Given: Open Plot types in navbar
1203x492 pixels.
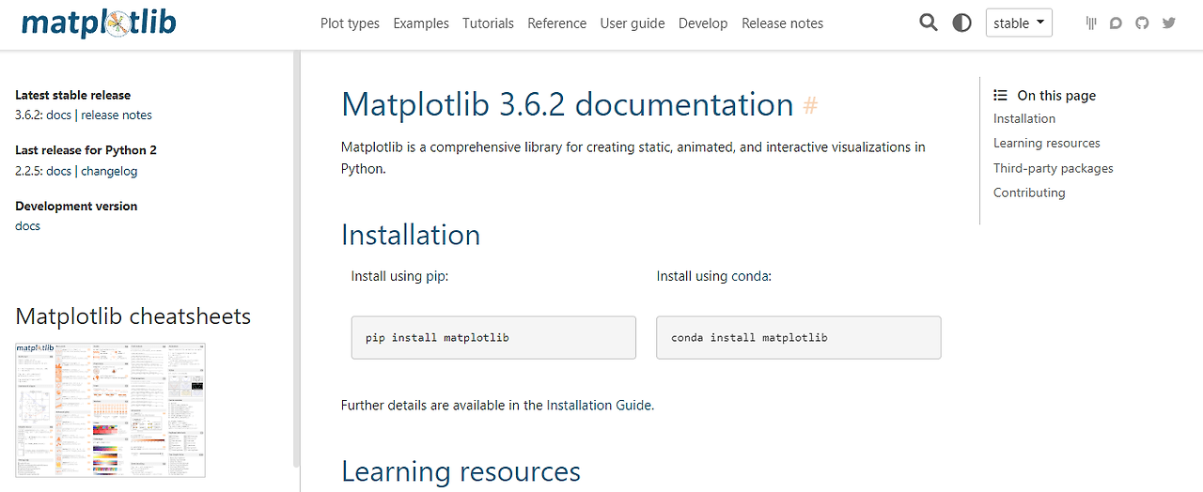Looking at the screenshot, I should 350,23.
